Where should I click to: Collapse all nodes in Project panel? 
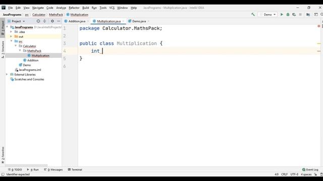point(44,21)
